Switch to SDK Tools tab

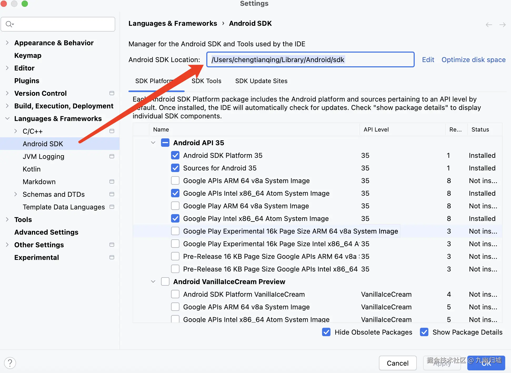click(x=207, y=81)
